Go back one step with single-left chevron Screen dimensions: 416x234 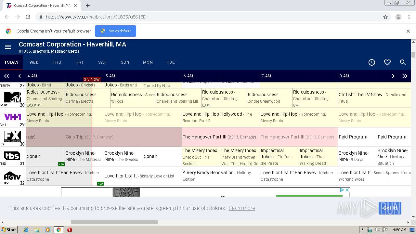19,76
